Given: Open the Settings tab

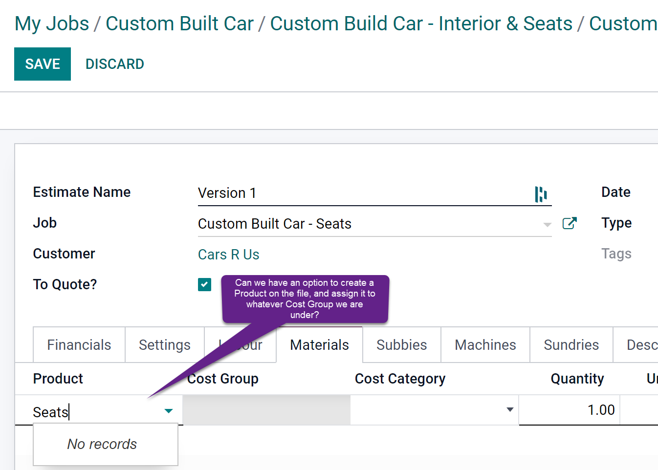Looking at the screenshot, I should tap(164, 345).
